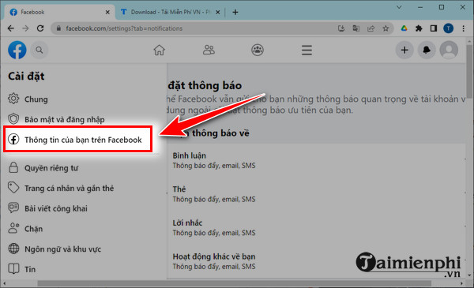Close the Facebook tab

[x=107, y=12]
